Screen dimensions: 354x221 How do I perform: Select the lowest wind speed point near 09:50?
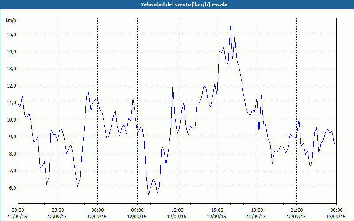tap(148, 195)
